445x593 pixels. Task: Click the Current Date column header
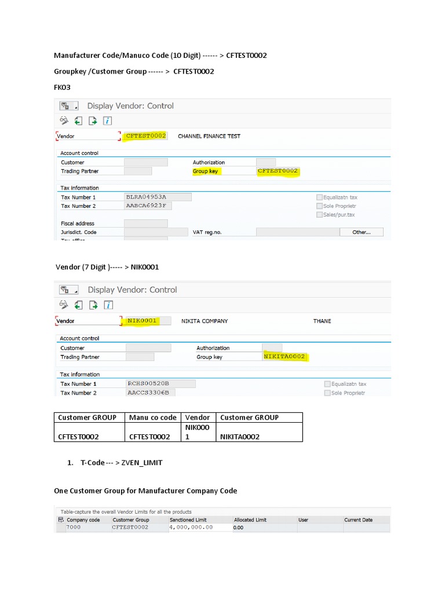pos(367,520)
